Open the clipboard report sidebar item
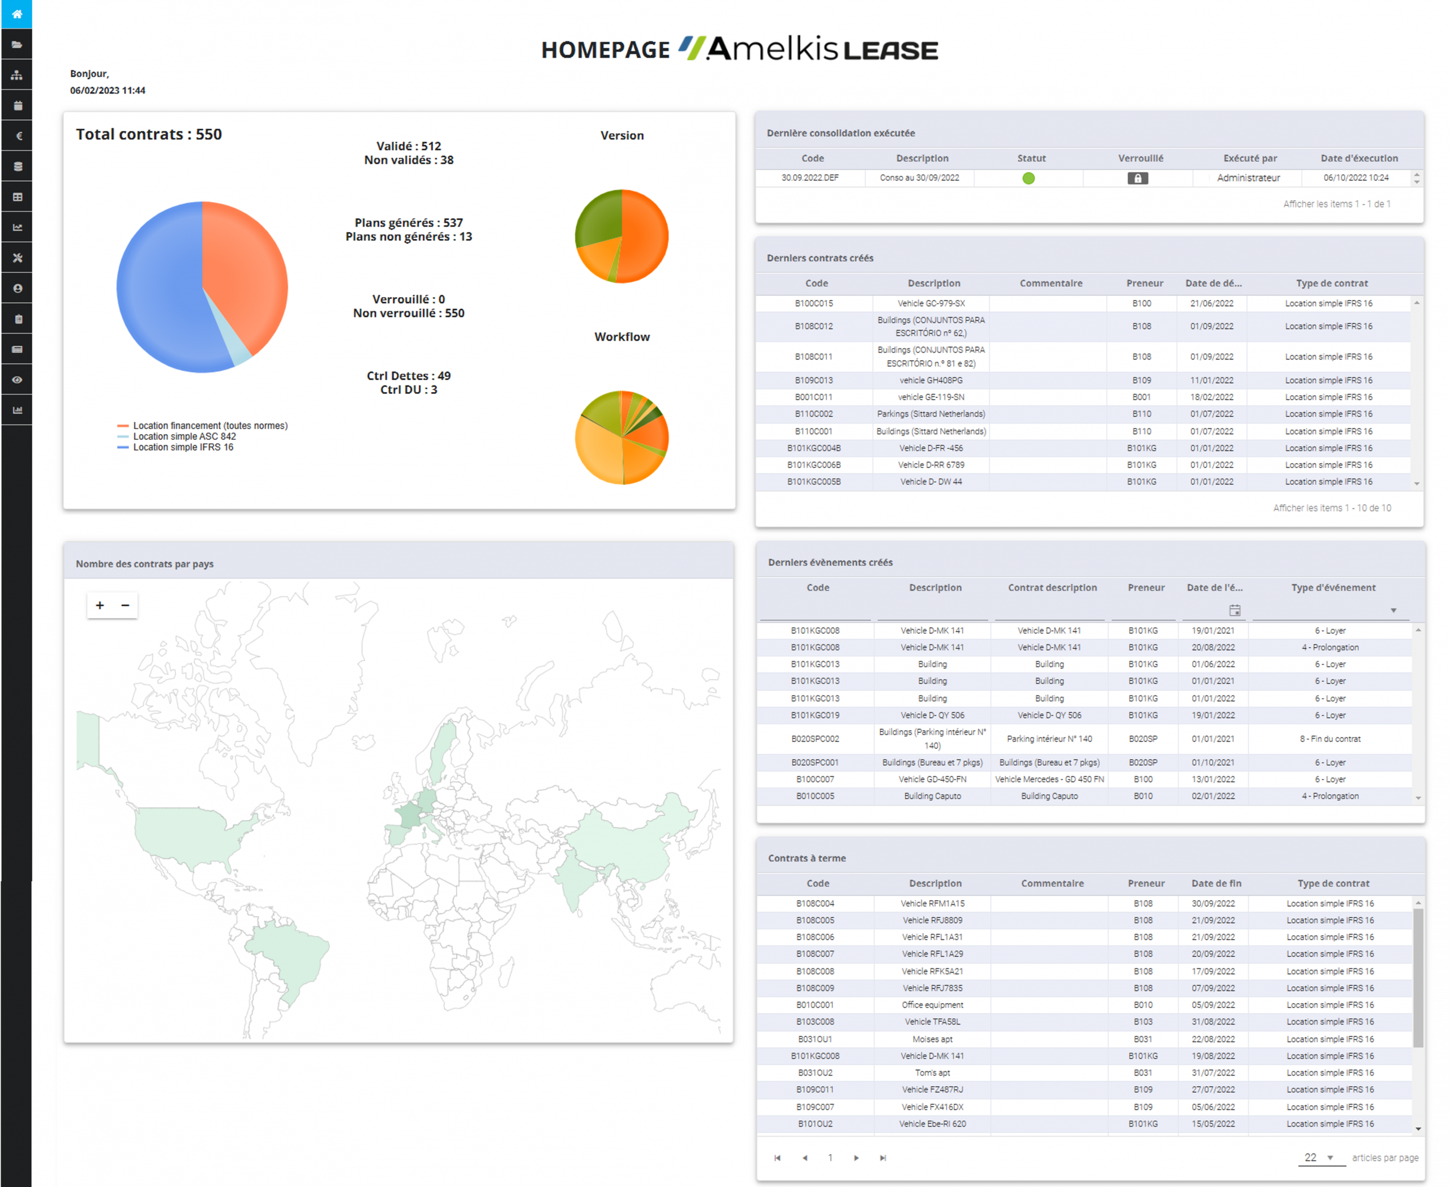 point(16,319)
